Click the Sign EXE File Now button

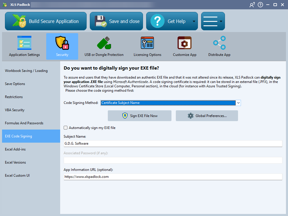(x=139, y=116)
